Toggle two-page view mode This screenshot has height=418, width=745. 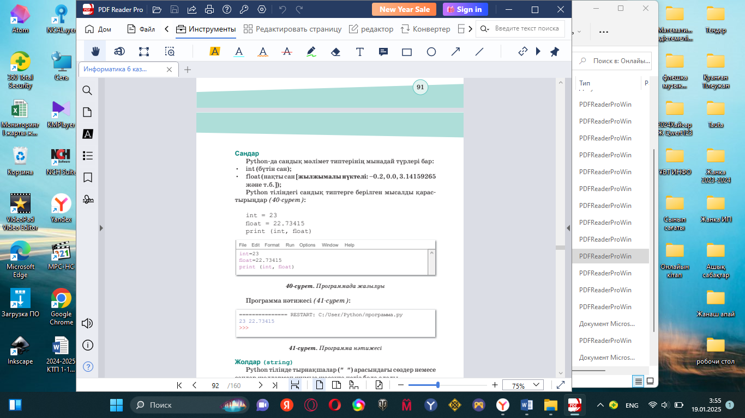337,385
